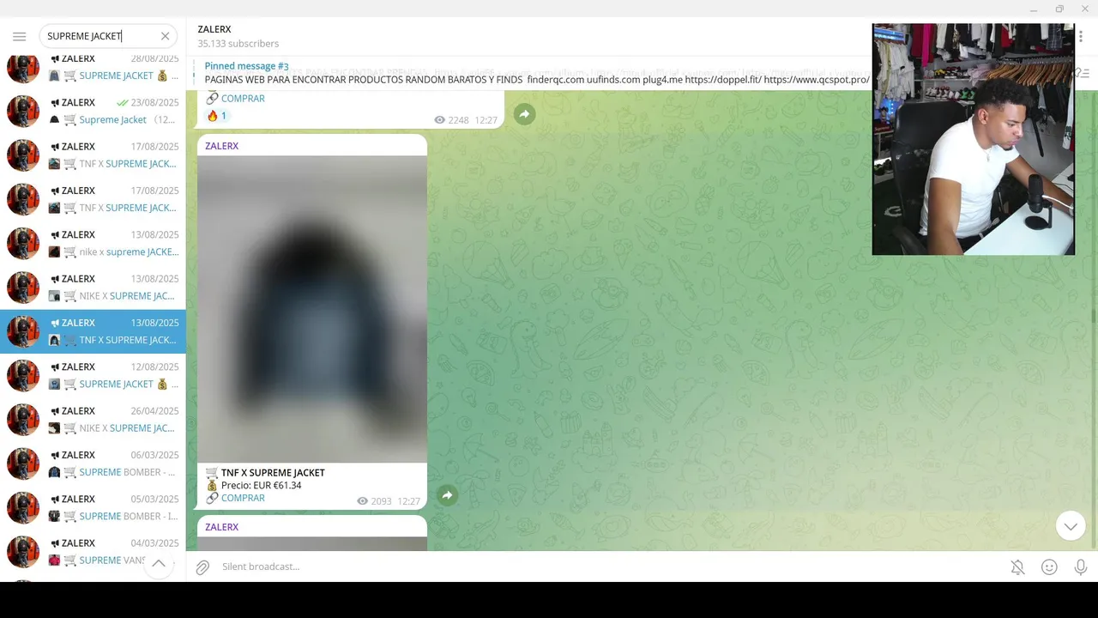
Task: Click the '35.133 subscribers' text
Action: click(x=238, y=44)
